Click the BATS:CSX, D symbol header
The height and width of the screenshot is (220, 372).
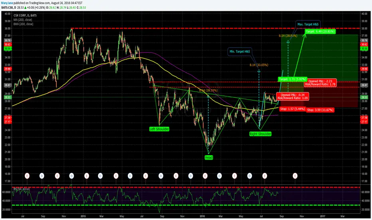click(x=8, y=8)
